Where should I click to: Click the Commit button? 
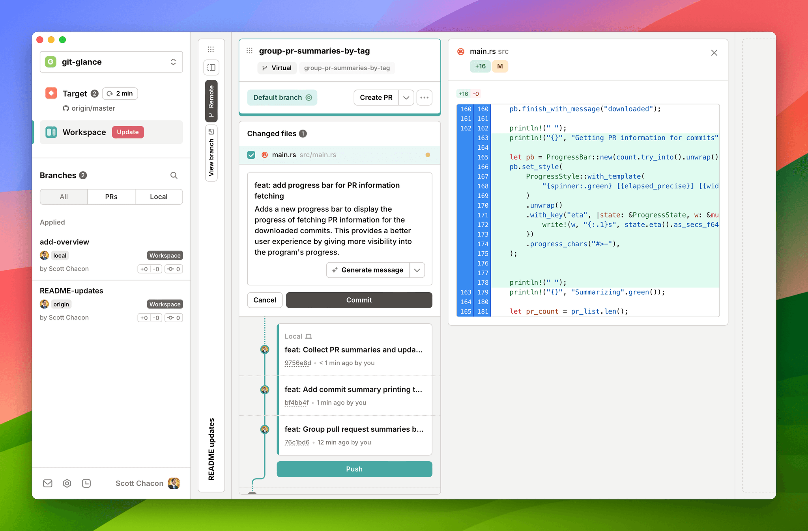[359, 300]
